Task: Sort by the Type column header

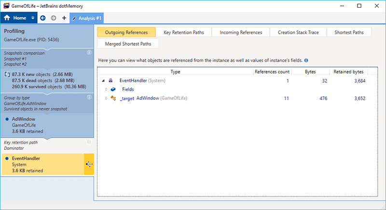Action: coord(175,72)
